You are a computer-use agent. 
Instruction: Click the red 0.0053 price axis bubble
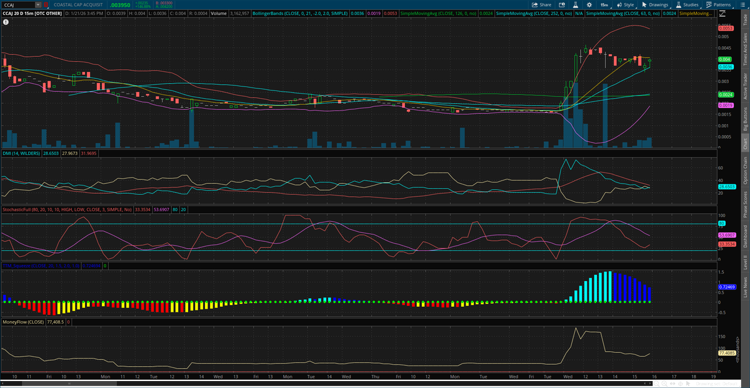click(x=726, y=28)
